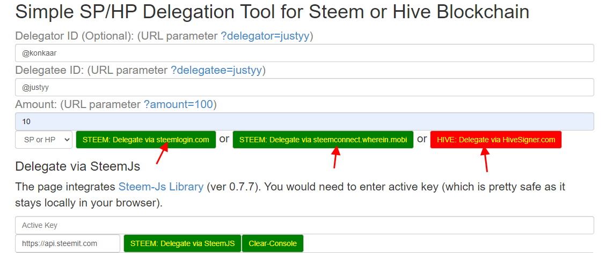Click the Simple SP/HP Delegation Tool title
This screenshot has height=253, width=606.
click(272, 12)
